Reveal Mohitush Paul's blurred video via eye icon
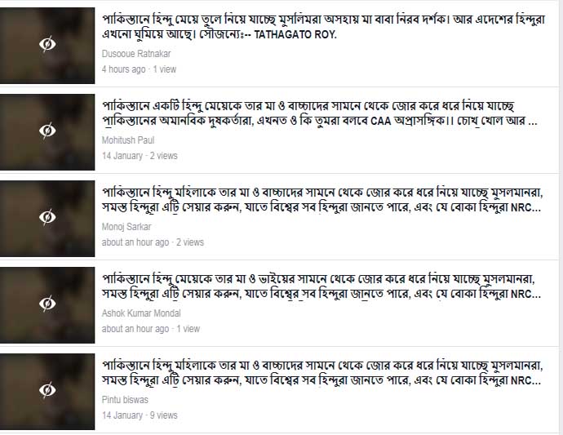The width and height of the screenshot is (563, 435). click(47, 131)
